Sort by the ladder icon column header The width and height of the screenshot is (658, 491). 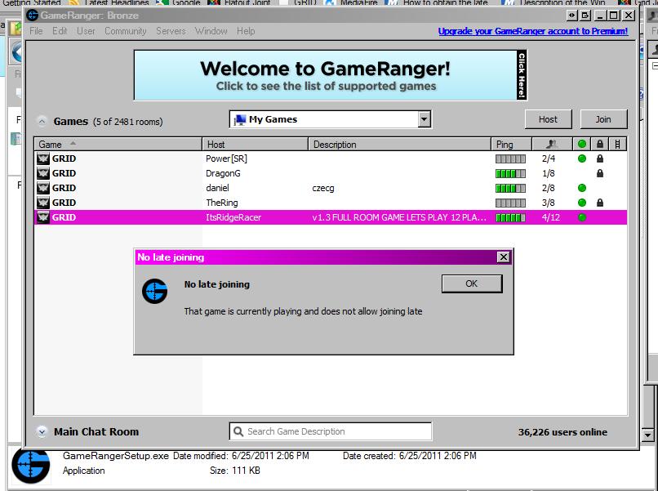point(617,145)
